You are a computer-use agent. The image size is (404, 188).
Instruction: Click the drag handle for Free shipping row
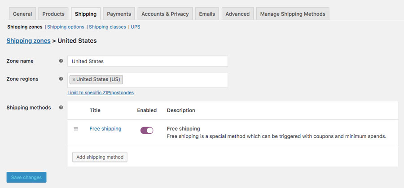76,129
